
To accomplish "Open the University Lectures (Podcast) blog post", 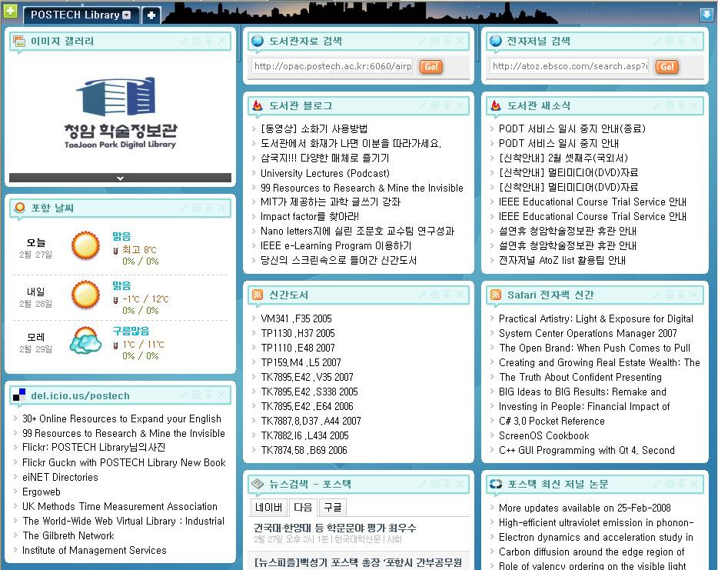I will (325, 173).
